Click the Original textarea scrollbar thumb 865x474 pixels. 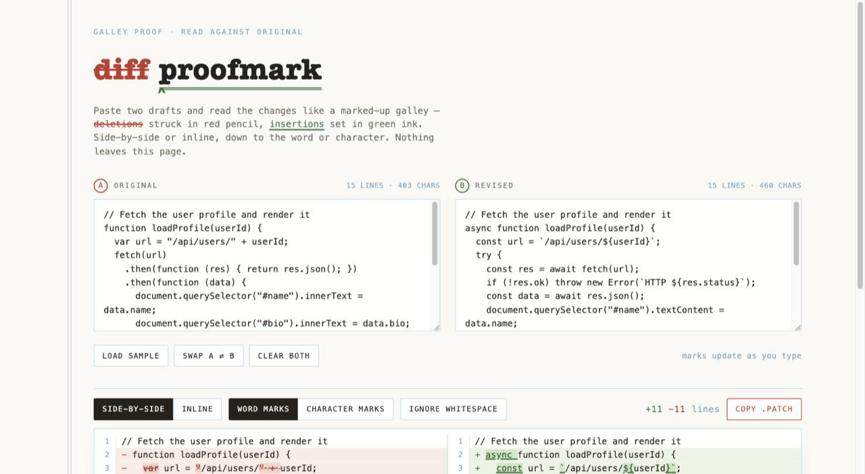click(x=435, y=234)
